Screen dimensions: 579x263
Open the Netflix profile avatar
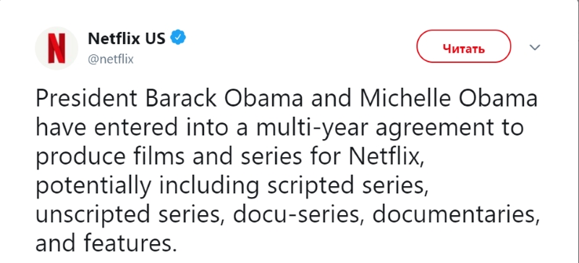[x=56, y=48]
